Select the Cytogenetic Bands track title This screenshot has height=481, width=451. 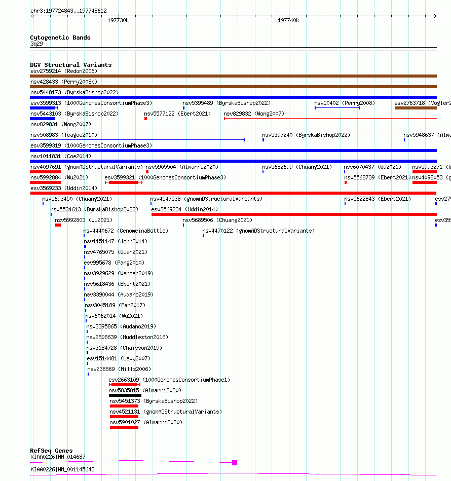(60, 38)
